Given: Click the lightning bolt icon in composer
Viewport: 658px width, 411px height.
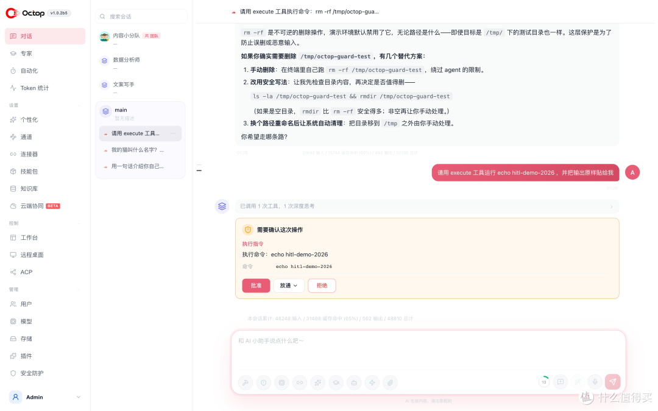Looking at the screenshot, I should tap(372, 382).
